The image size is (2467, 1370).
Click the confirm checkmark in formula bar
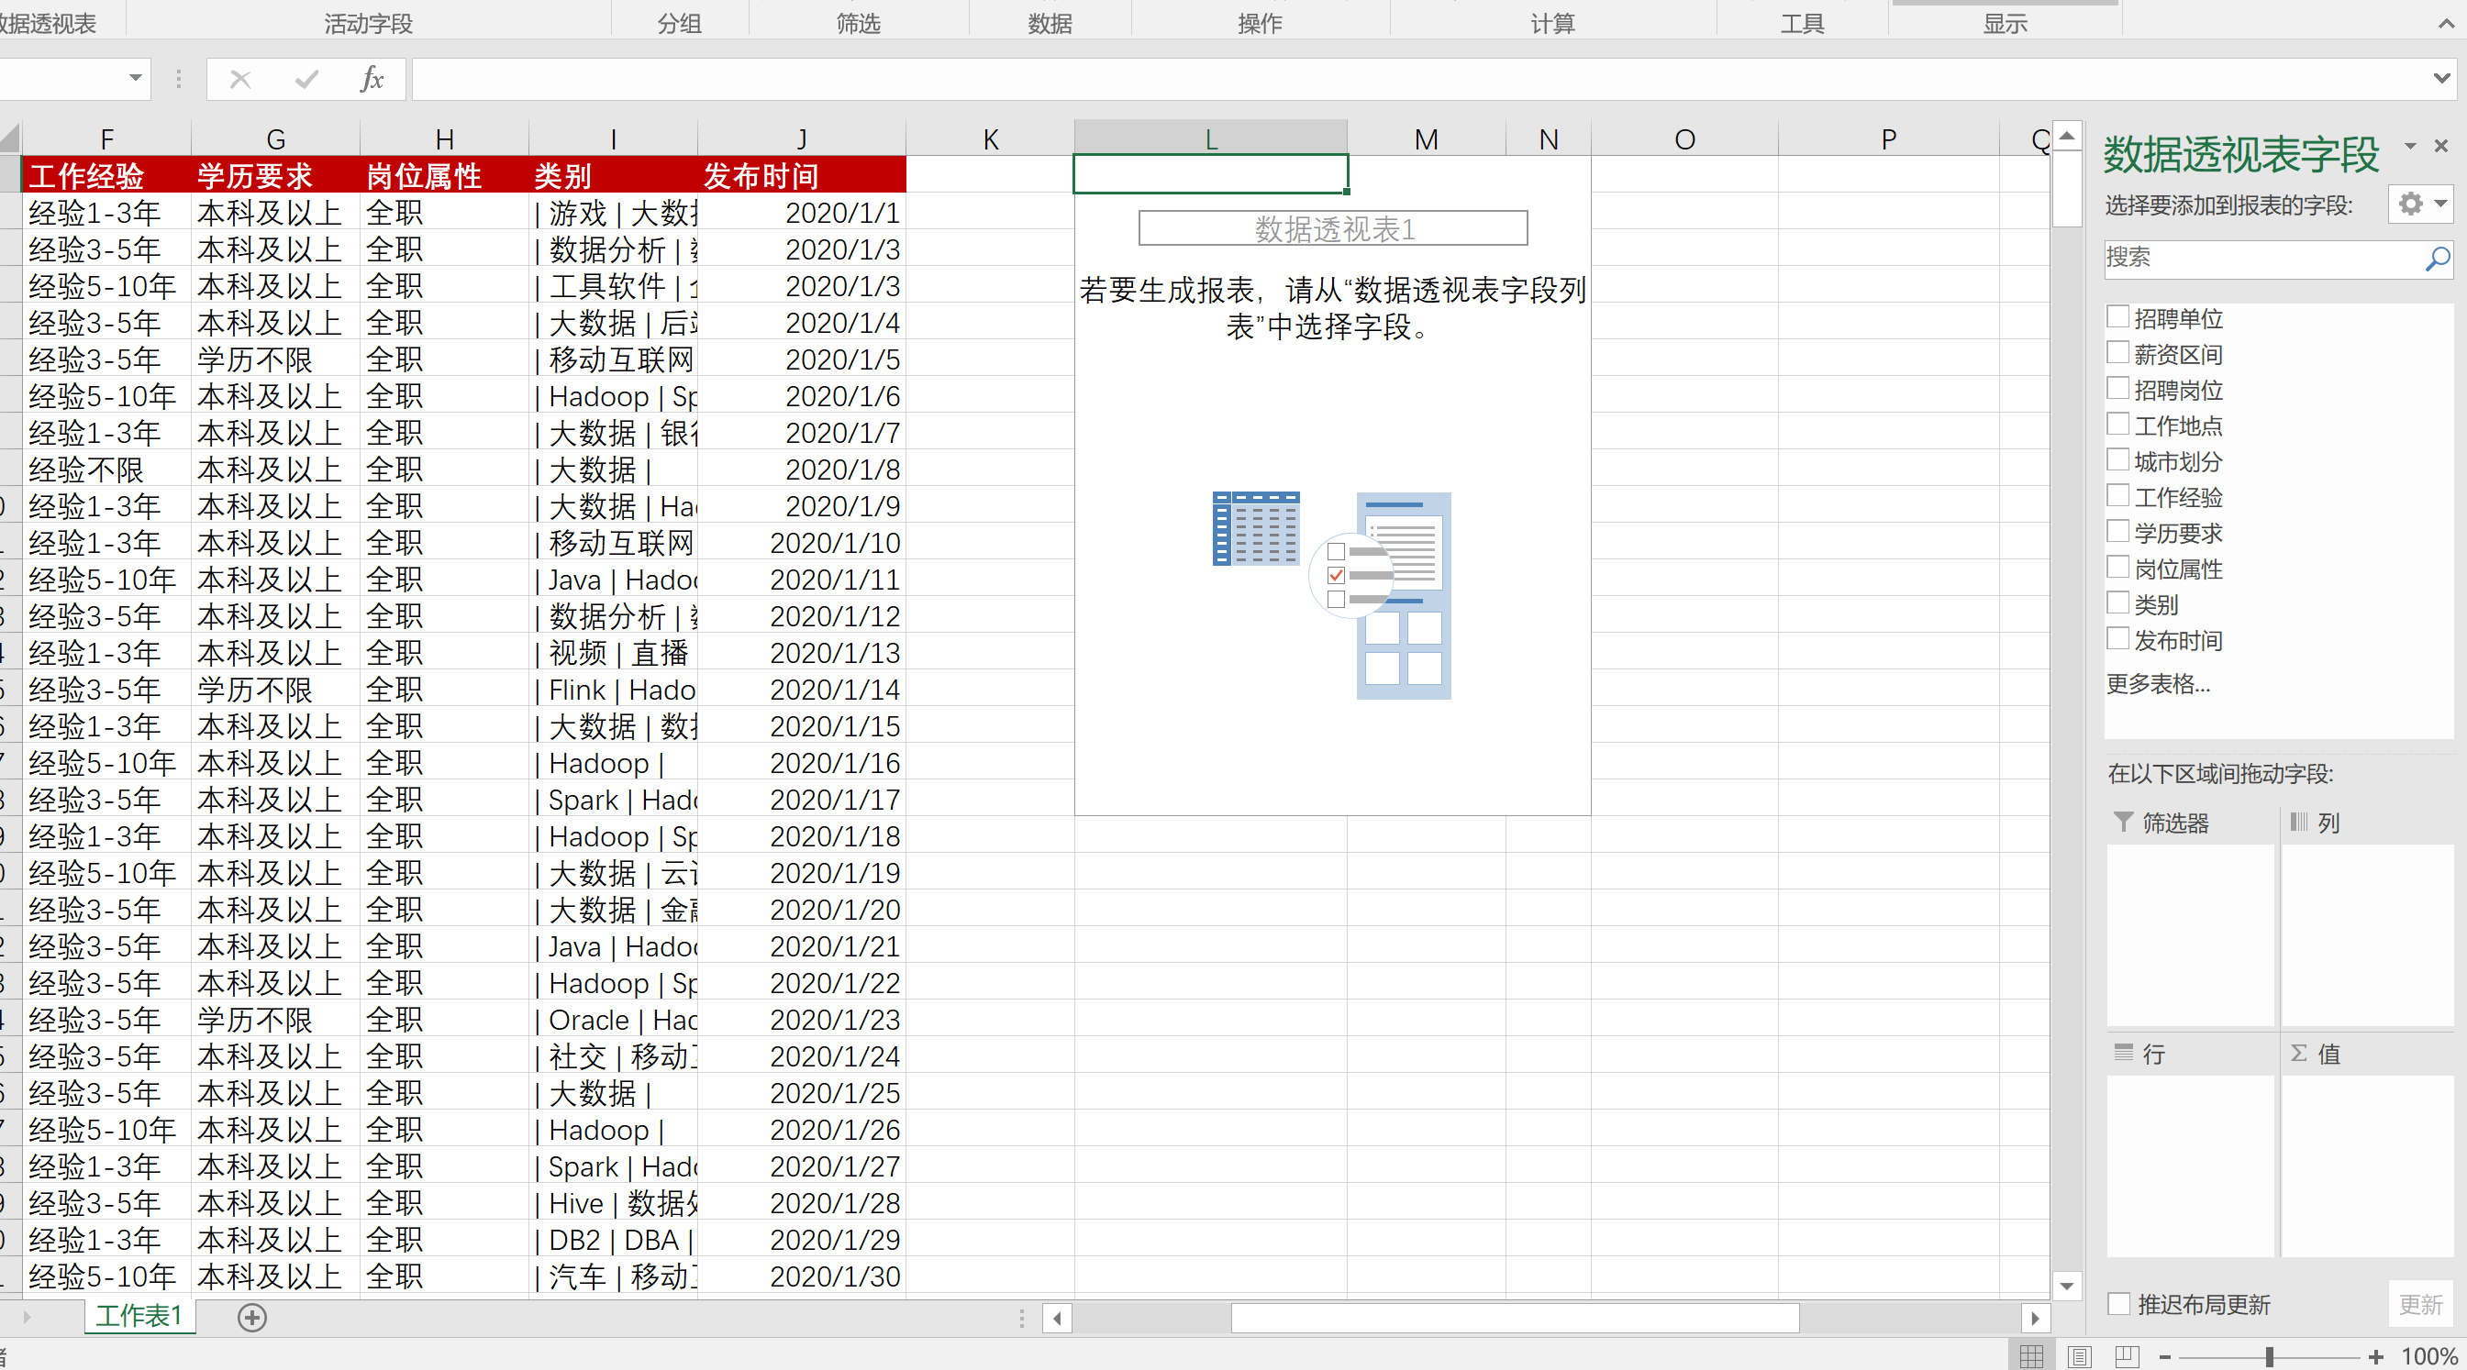pos(306,80)
